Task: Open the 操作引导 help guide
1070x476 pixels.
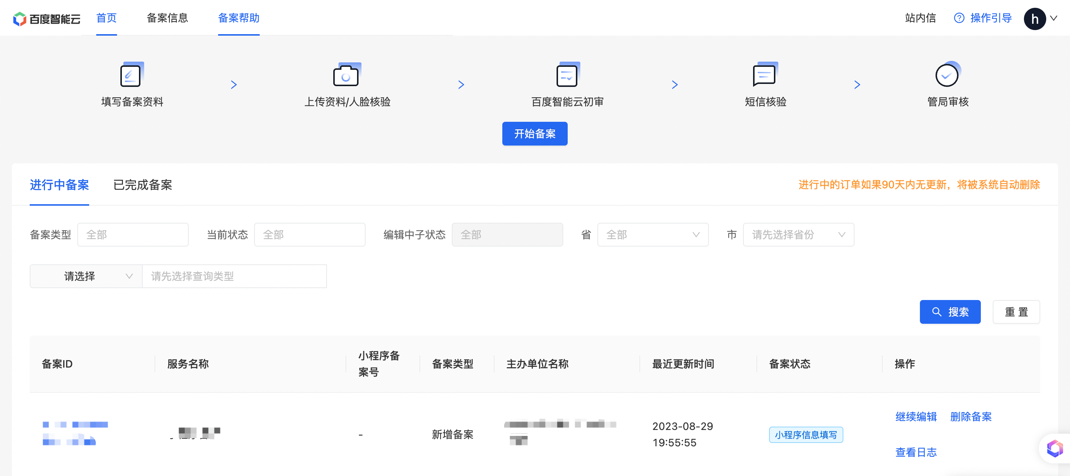Action: point(983,18)
